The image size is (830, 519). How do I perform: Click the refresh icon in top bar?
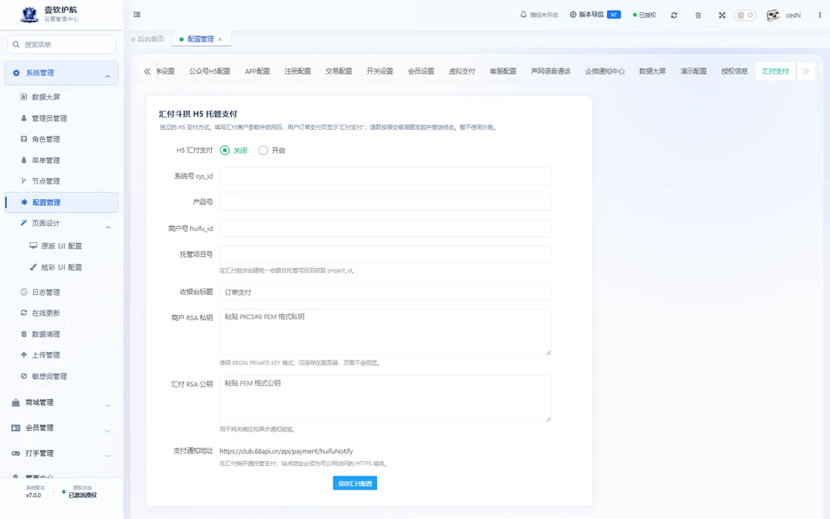(x=674, y=16)
